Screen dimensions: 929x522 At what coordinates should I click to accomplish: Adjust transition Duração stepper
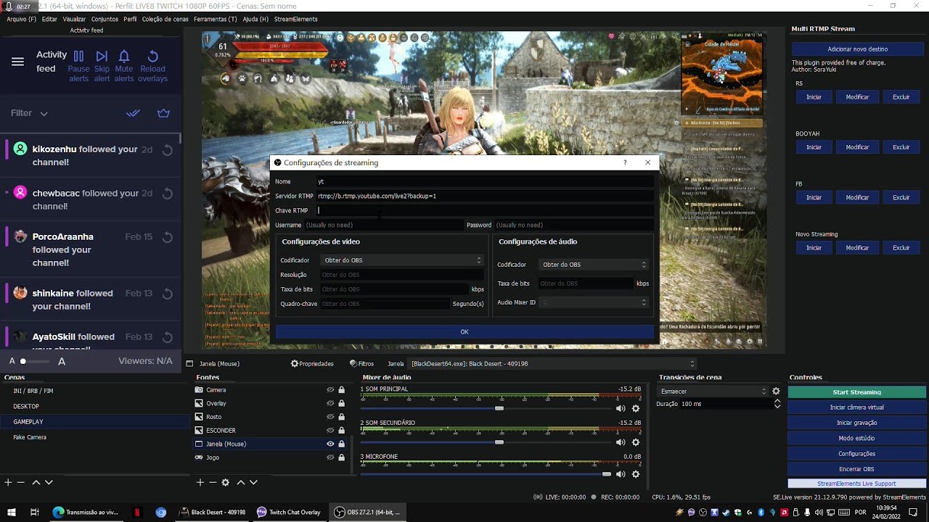777,404
